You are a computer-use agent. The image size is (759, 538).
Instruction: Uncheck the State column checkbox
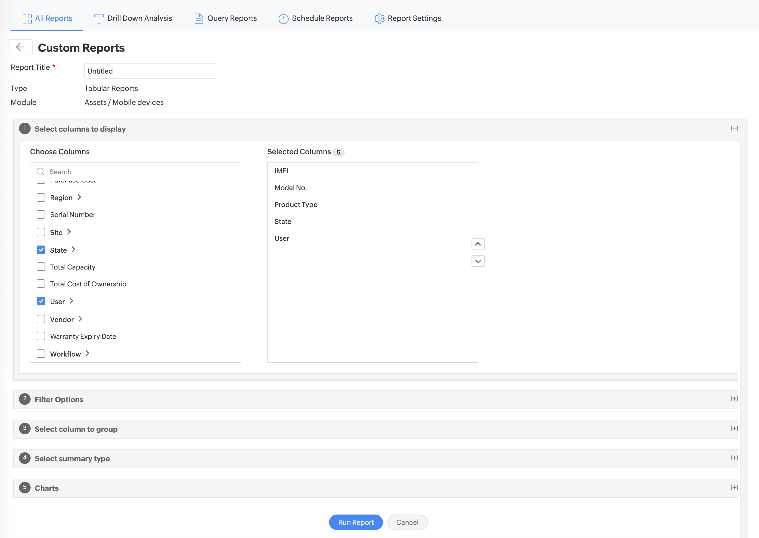point(41,250)
